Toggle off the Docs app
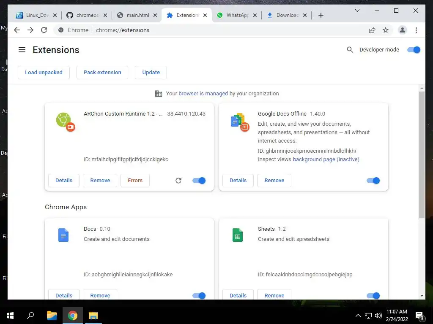The height and width of the screenshot is (324, 433). [199, 296]
